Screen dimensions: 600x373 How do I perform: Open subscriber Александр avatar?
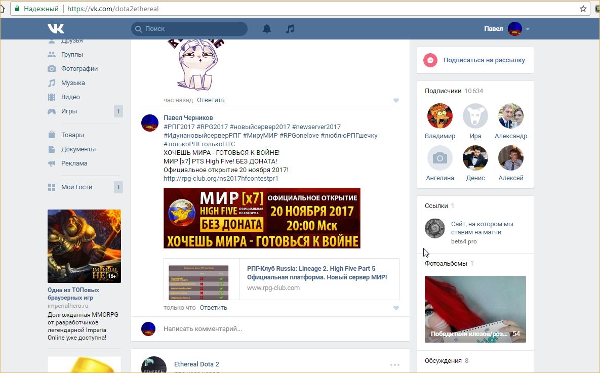(x=511, y=116)
